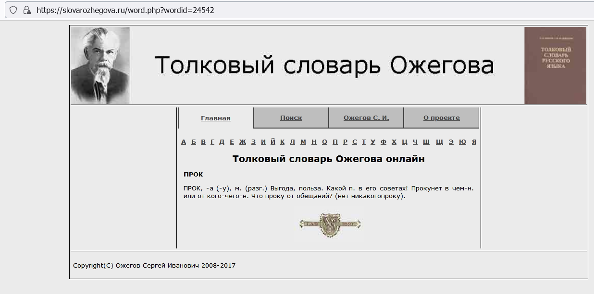Select letter Ж in alphabet index

pos(242,141)
